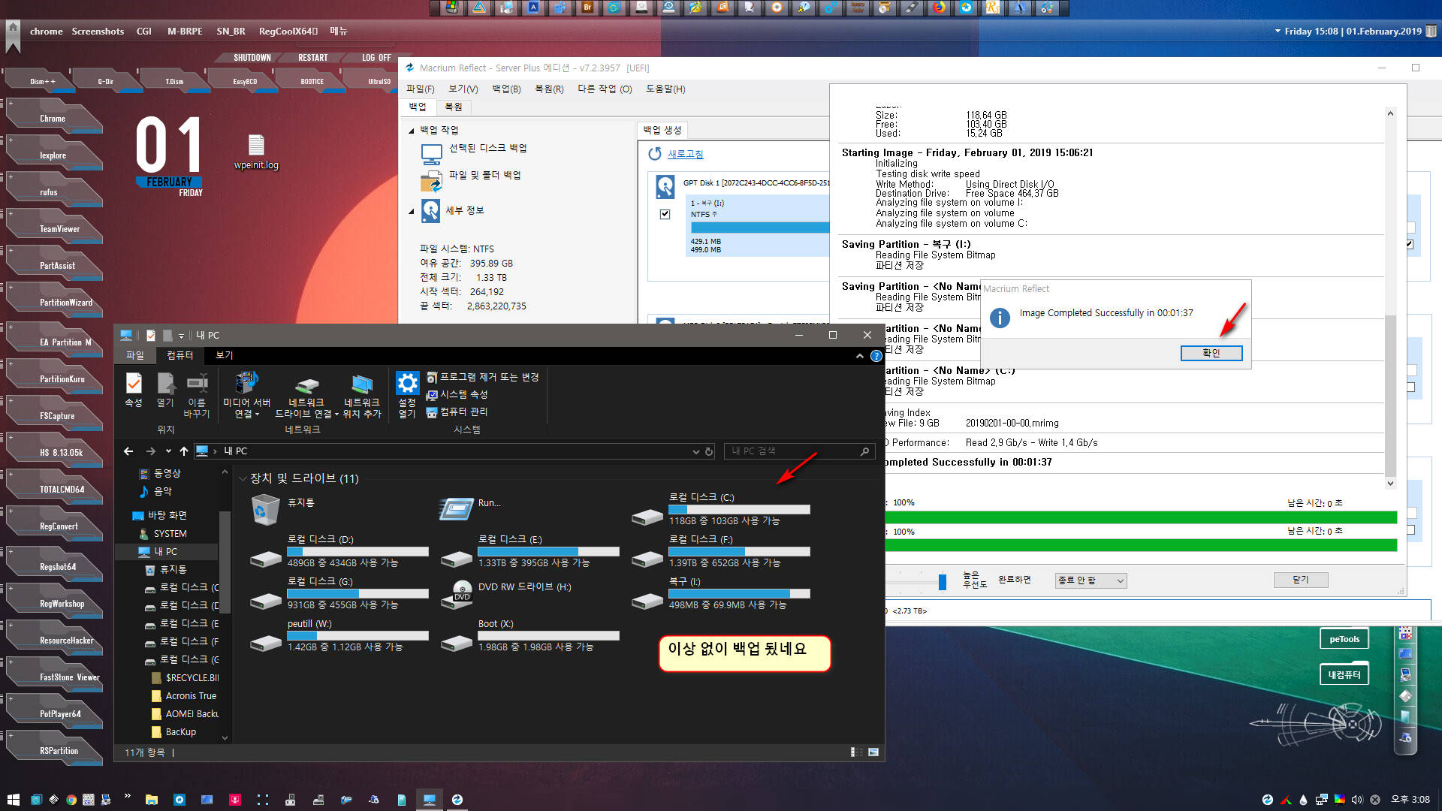Click the volume speaker icon in system tray

tap(1356, 800)
